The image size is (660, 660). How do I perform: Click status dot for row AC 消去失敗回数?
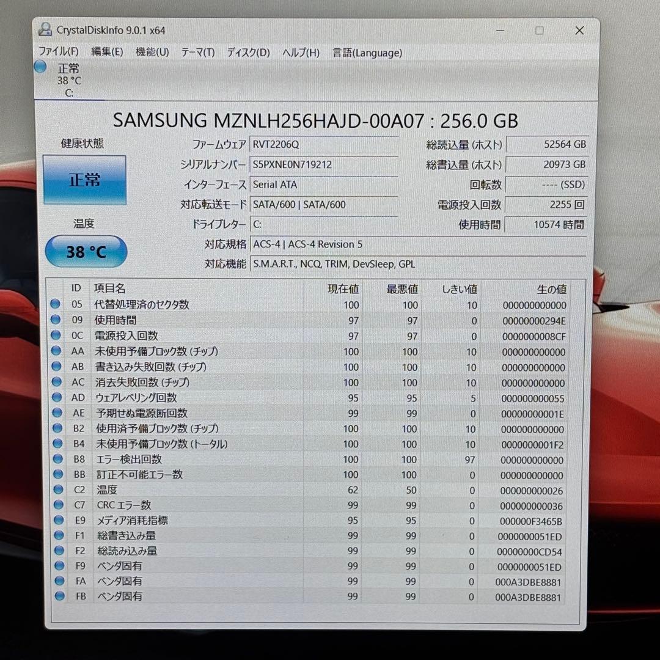tap(56, 381)
